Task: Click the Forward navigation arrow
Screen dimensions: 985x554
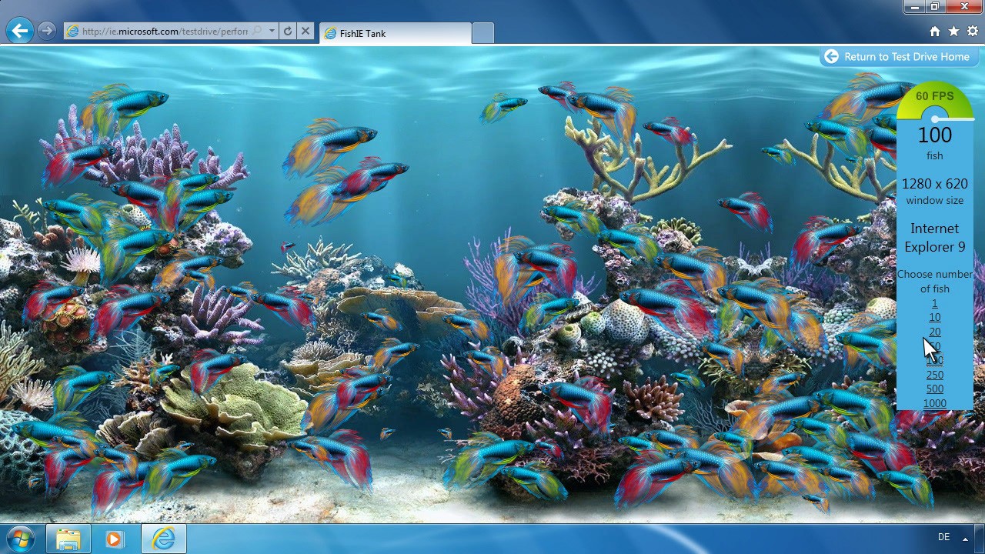Action: pos(46,31)
